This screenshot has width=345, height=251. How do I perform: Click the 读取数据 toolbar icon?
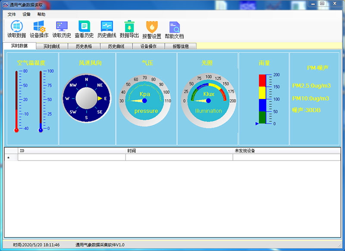[x=16, y=27]
